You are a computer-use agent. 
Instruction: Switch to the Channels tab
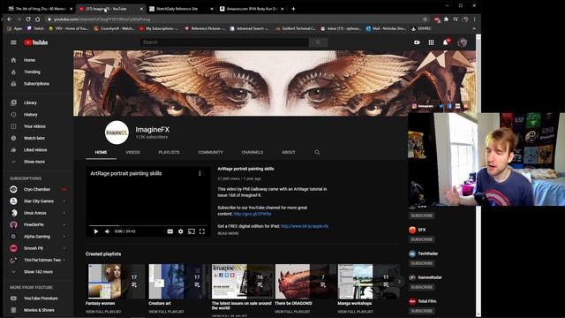coord(252,153)
